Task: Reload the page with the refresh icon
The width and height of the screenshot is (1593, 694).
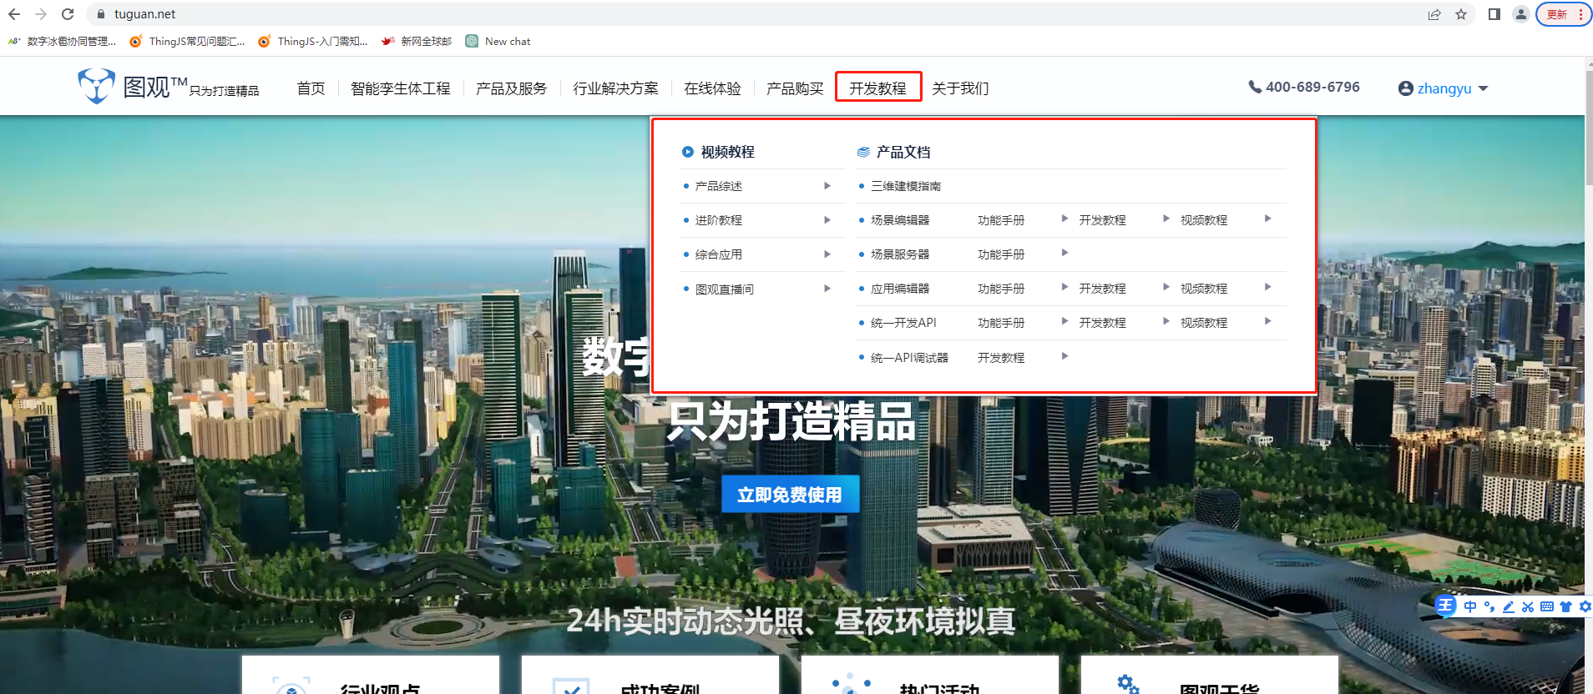Action: tap(68, 14)
